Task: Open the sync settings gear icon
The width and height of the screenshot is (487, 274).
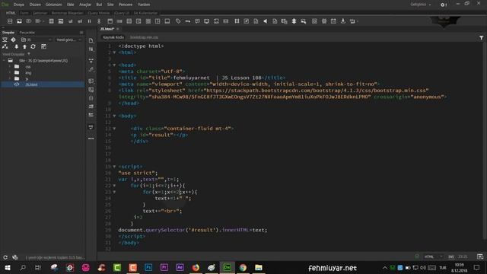Action: [444, 5]
